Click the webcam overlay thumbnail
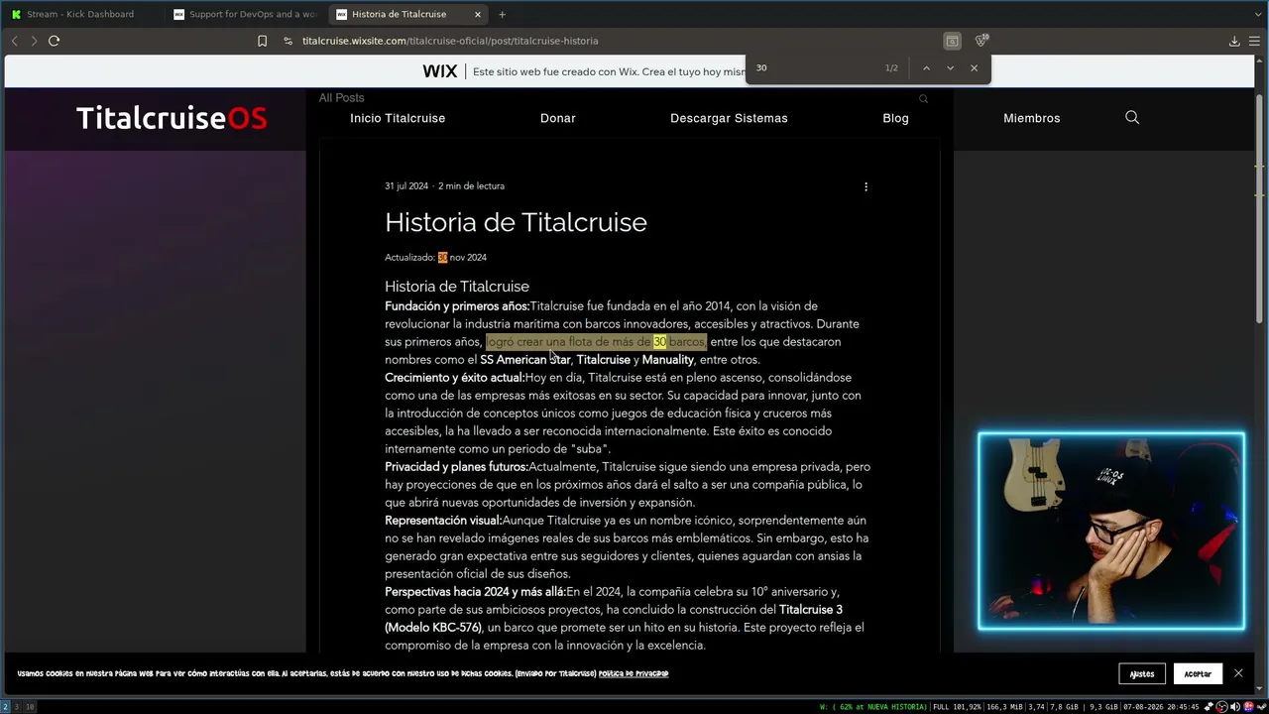This screenshot has height=714, width=1269. coord(1111,531)
